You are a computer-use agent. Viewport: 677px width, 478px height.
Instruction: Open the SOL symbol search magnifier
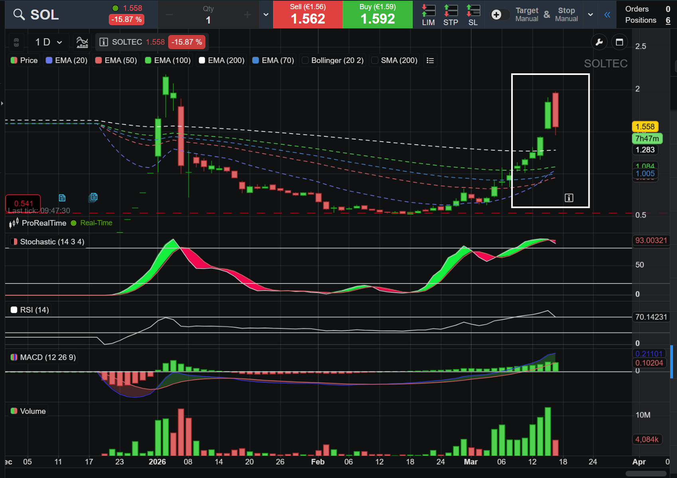(19, 14)
